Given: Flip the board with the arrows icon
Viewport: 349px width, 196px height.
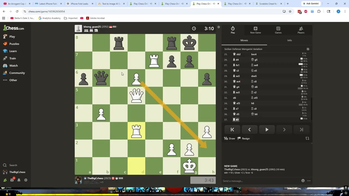Looking at the screenshot, I should (307, 138).
